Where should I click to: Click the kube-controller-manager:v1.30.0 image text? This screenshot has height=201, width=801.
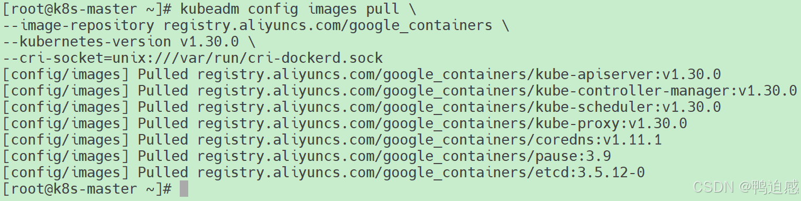[666, 90]
